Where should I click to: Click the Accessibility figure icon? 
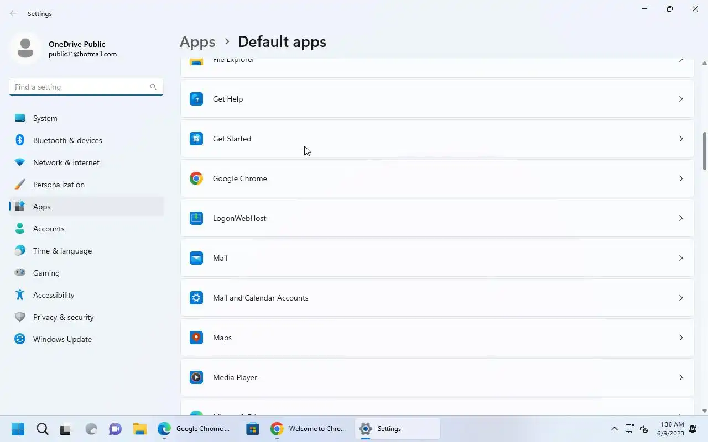(x=20, y=295)
